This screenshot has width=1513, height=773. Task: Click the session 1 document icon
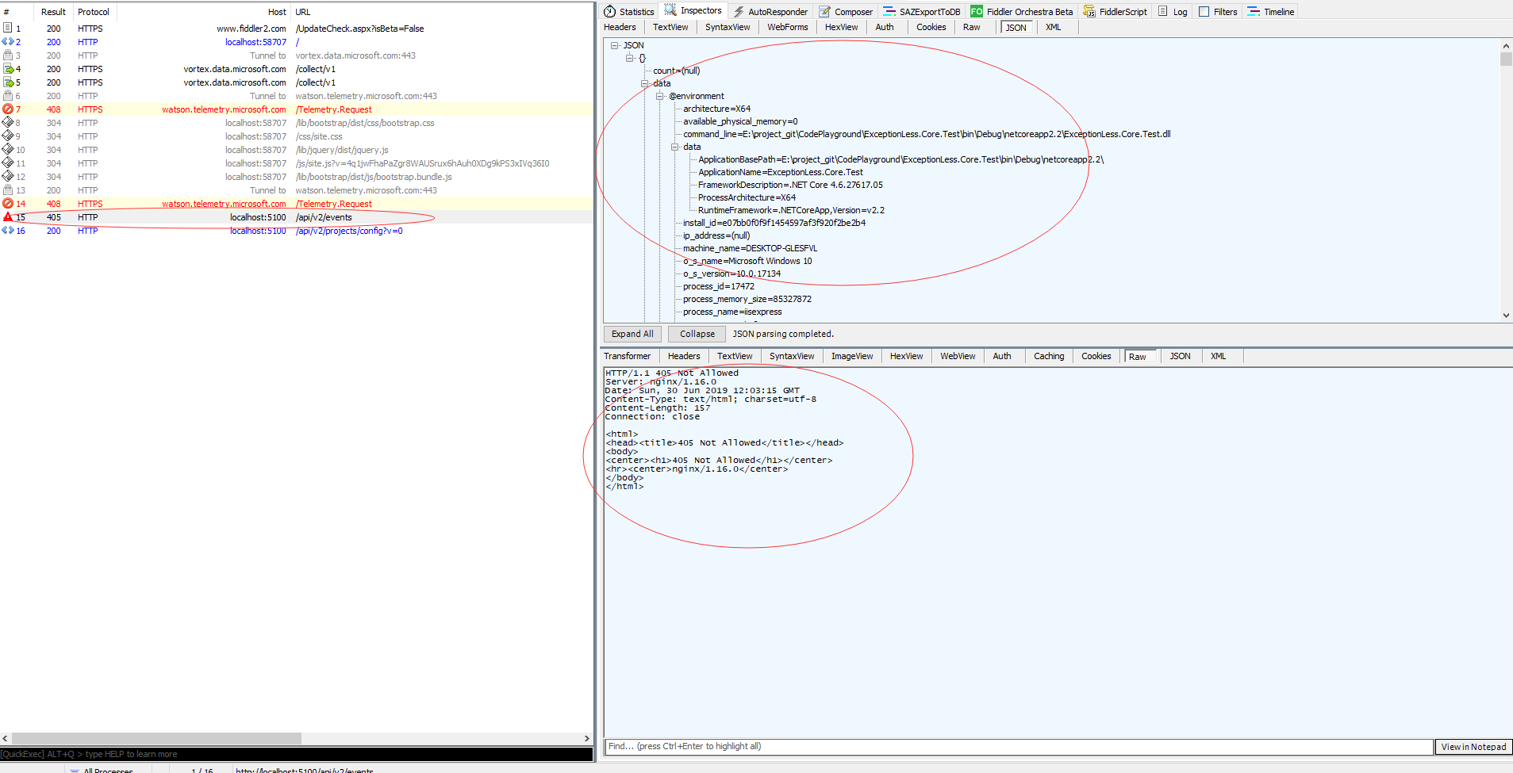pyautogui.click(x=7, y=28)
